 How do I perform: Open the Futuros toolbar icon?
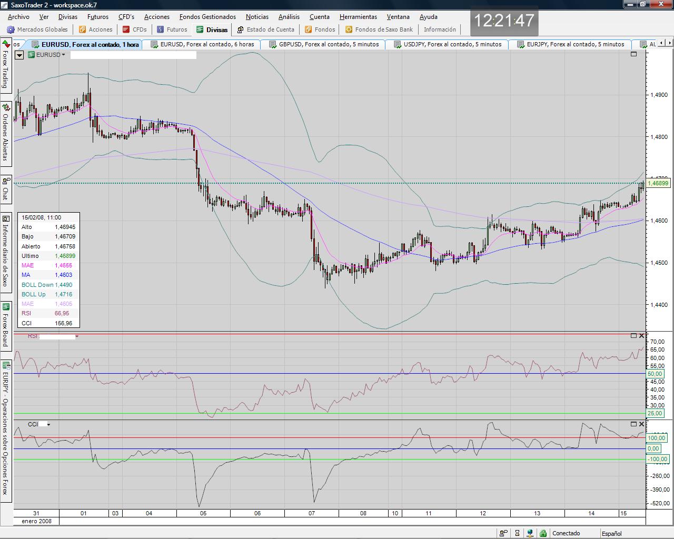click(161, 29)
